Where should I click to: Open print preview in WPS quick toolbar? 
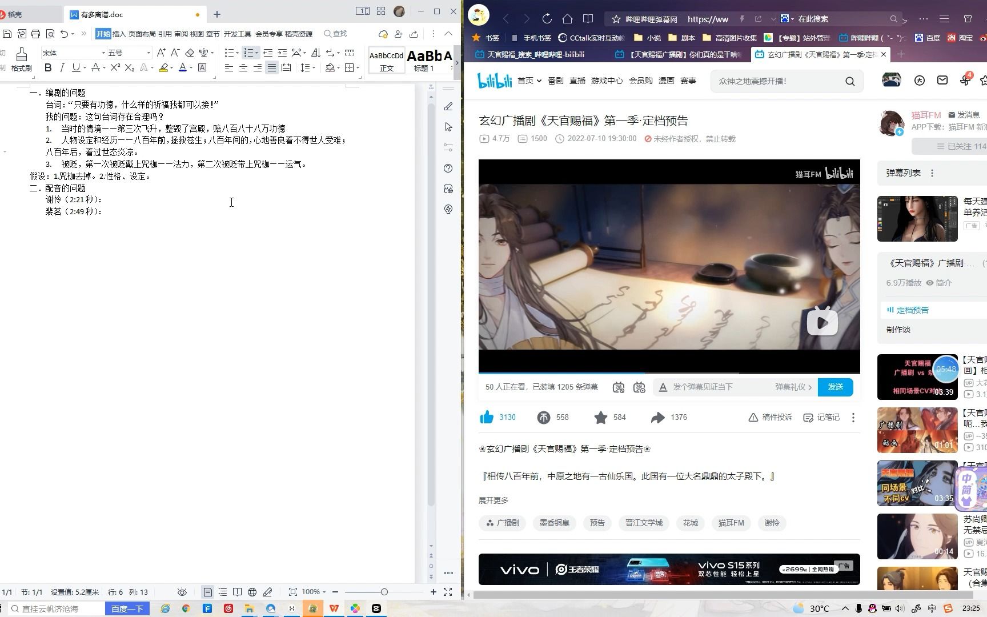pyautogui.click(x=50, y=34)
